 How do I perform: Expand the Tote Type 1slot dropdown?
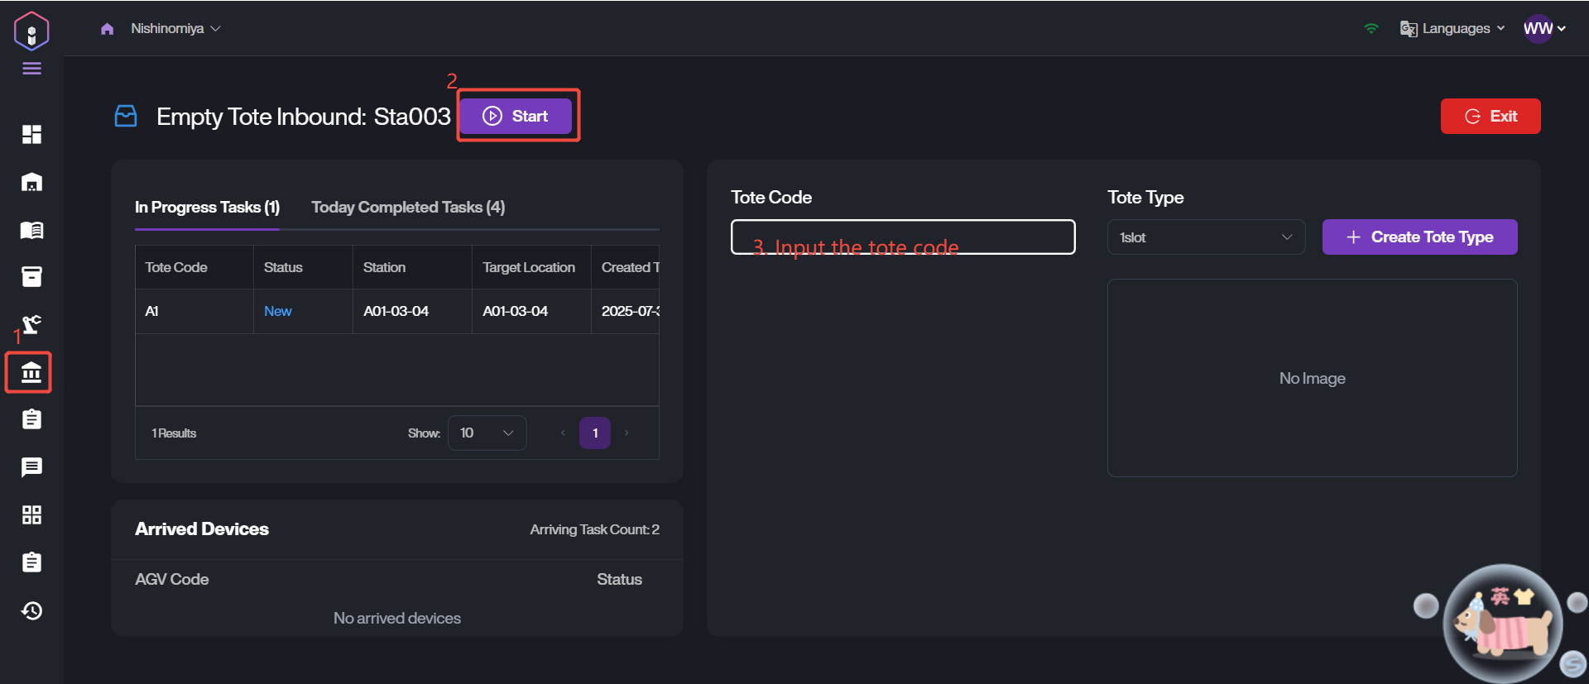[x=1205, y=237]
